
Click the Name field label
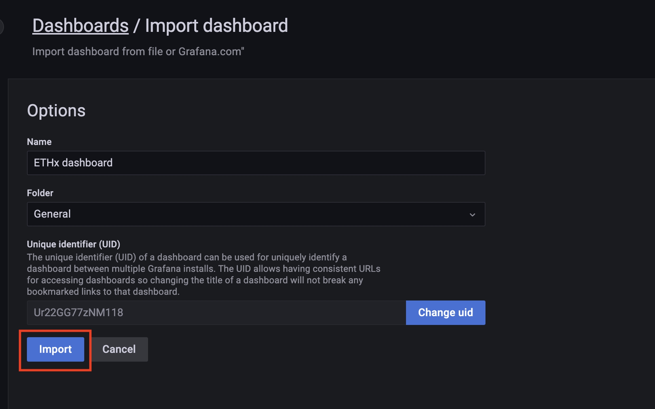tap(39, 142)
